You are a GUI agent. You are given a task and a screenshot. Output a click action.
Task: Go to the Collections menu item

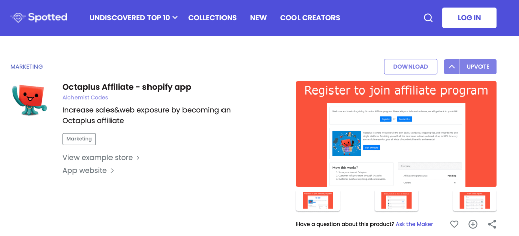(x=212, y=18)
